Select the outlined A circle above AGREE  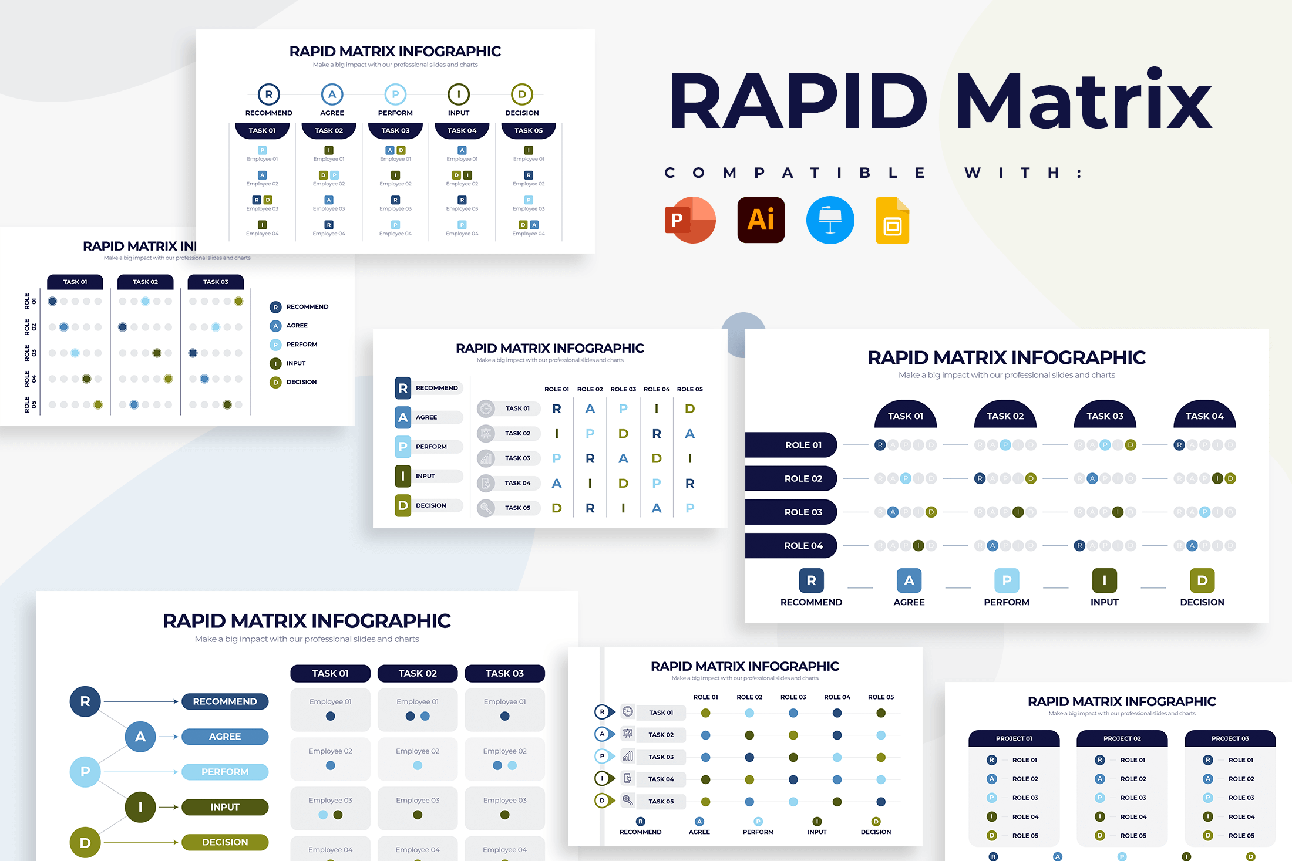pos(332,94)
